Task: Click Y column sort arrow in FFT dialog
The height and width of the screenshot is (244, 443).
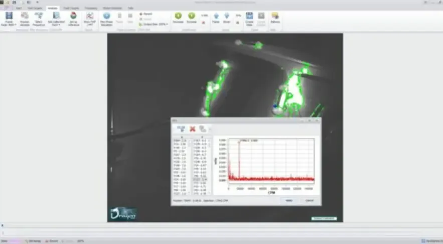Action: 202,137
